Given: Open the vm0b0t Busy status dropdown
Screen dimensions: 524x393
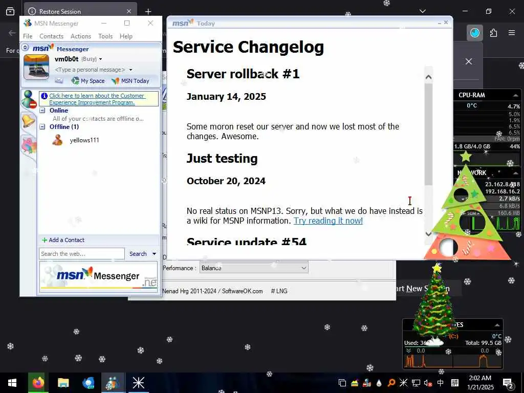Looking at the screenshot, I should click(100, 59).
